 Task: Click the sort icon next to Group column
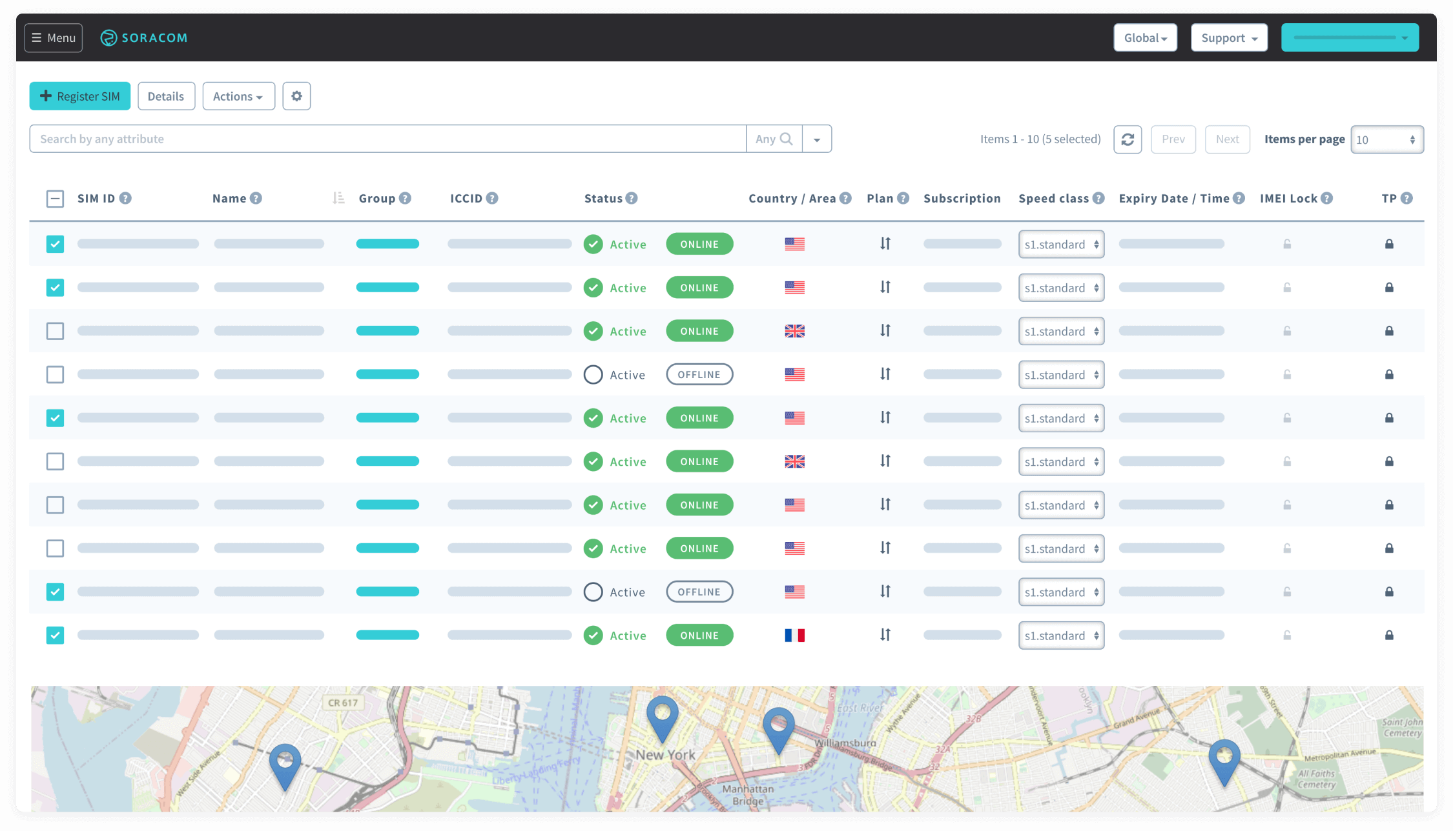click(338, 198)
